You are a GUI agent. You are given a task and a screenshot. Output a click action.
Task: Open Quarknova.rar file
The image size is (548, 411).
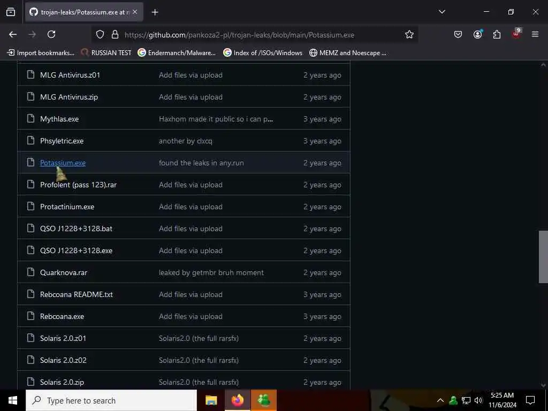(x=64, y=273)
